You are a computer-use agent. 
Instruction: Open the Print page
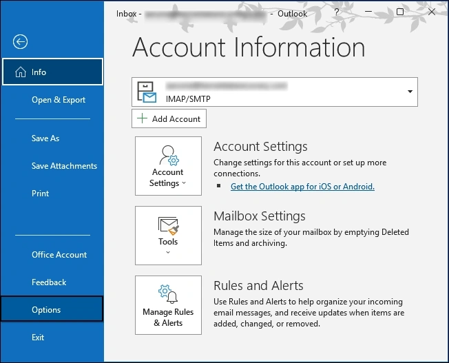(40, 194)
